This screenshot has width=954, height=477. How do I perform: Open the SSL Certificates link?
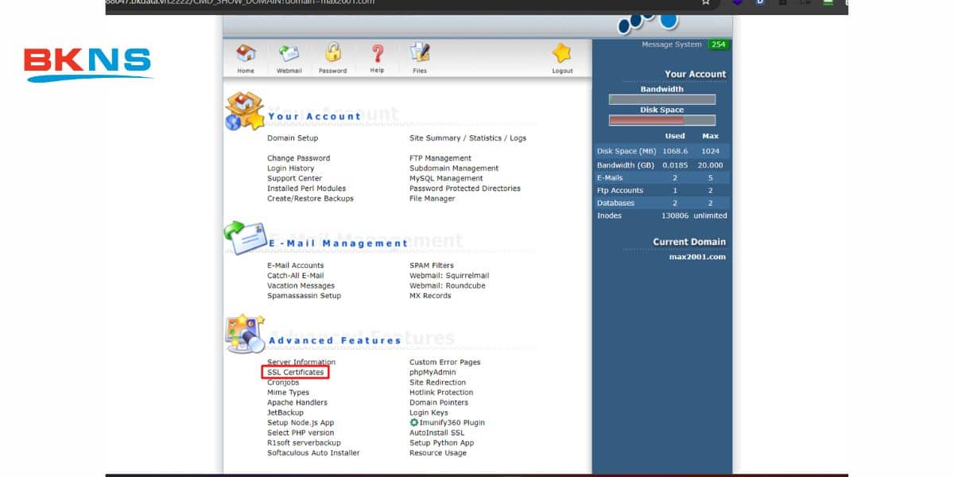coord(296,371)
